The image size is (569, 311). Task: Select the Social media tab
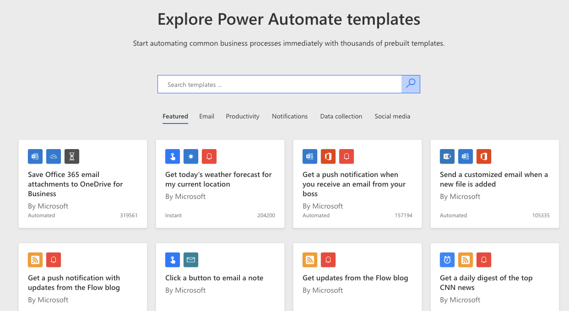(392, 116)
